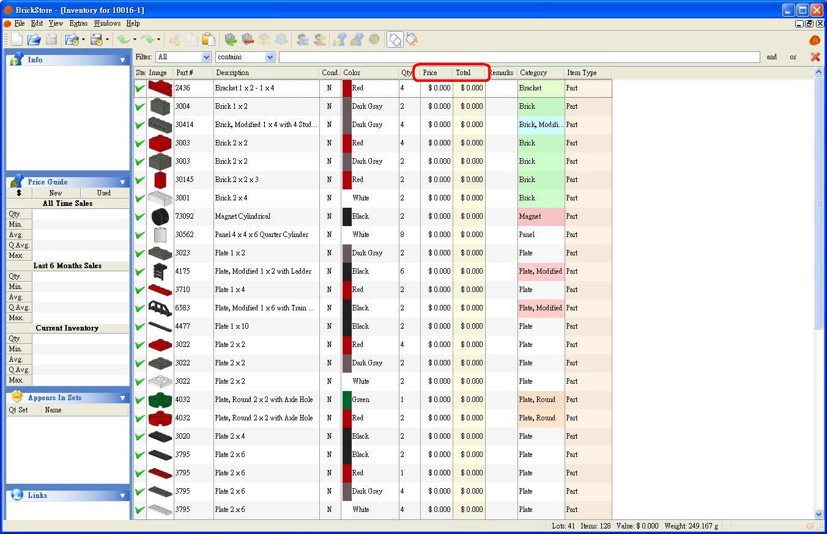Click into the filter text field
The image size is (827, 534).
(x=519, y=57)
